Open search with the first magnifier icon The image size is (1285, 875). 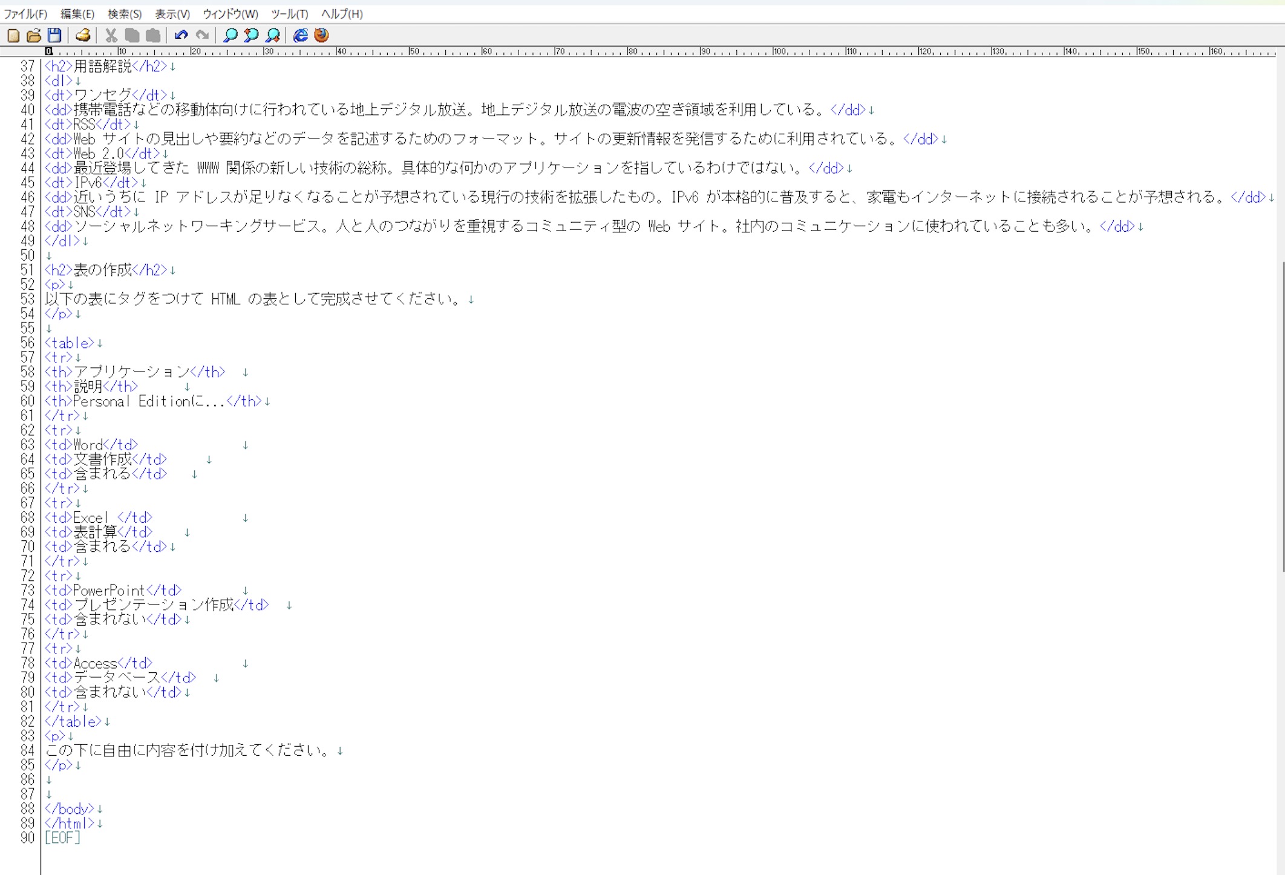[x=230, y=35]
